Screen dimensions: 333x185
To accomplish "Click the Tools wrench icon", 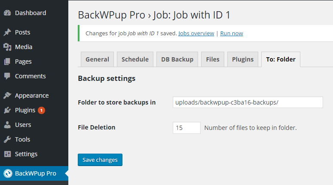I will tap(7, 139).
